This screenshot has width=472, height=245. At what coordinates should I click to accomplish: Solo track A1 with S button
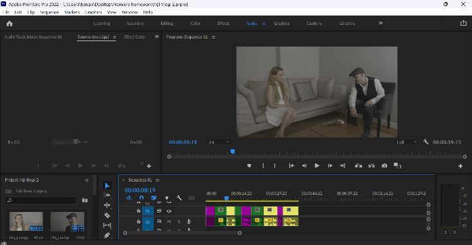(179, 221)
